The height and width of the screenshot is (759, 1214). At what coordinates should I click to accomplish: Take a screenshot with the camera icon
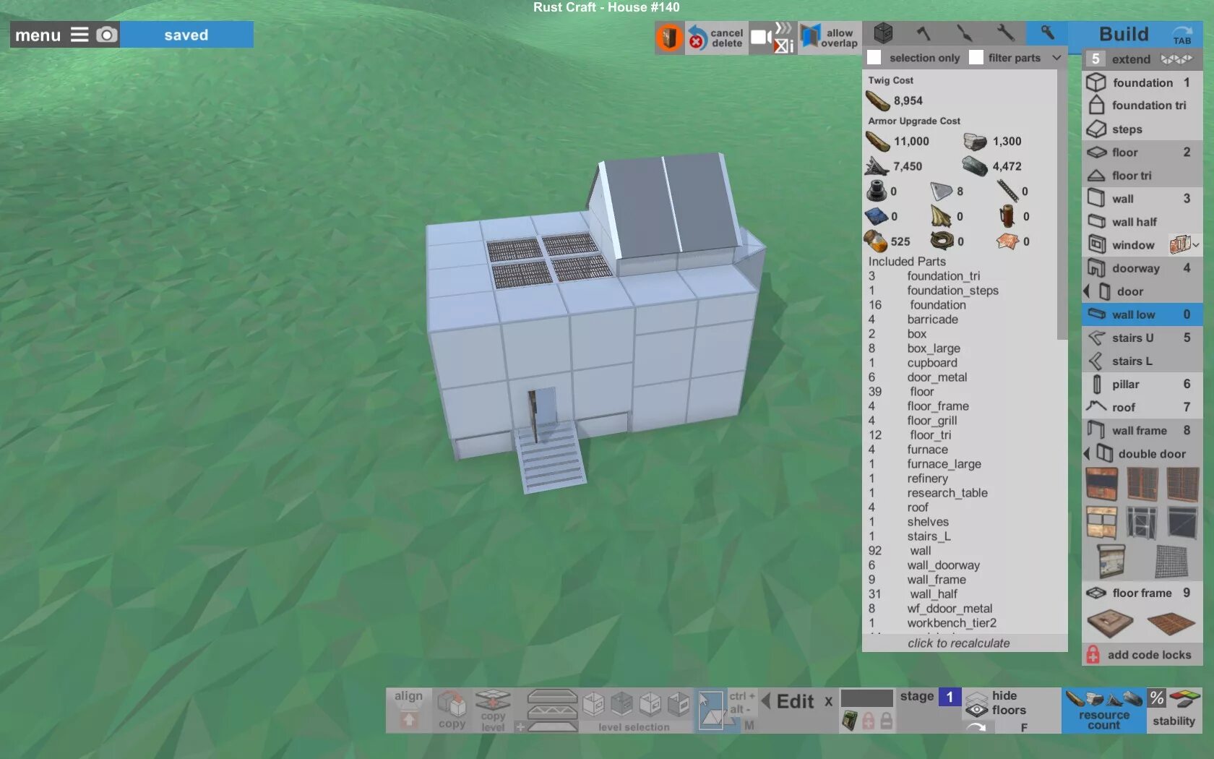(106, 35)
